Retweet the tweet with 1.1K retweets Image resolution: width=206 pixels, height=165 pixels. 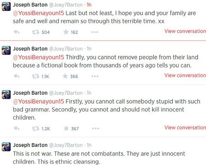(x=36, y=76)
